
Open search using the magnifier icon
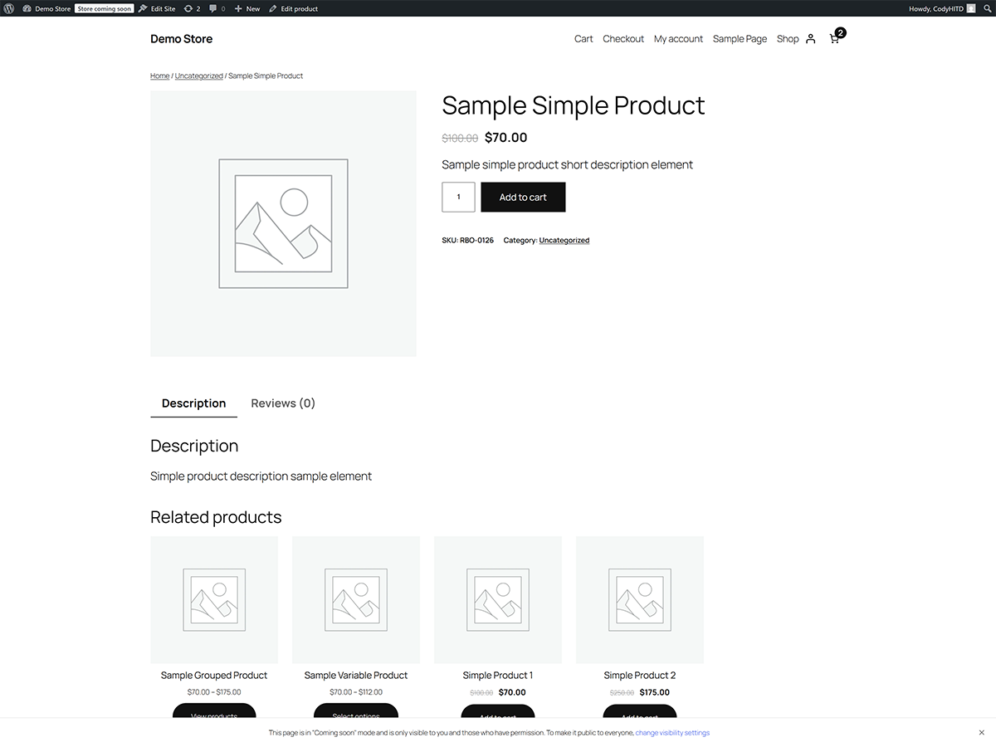point(988,8)
